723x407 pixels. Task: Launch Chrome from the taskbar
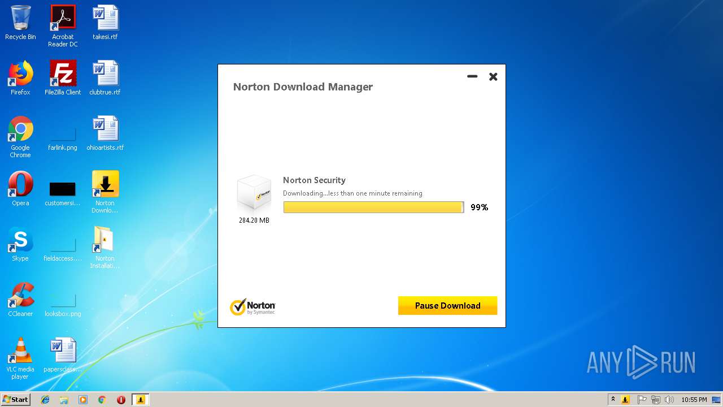102,400
